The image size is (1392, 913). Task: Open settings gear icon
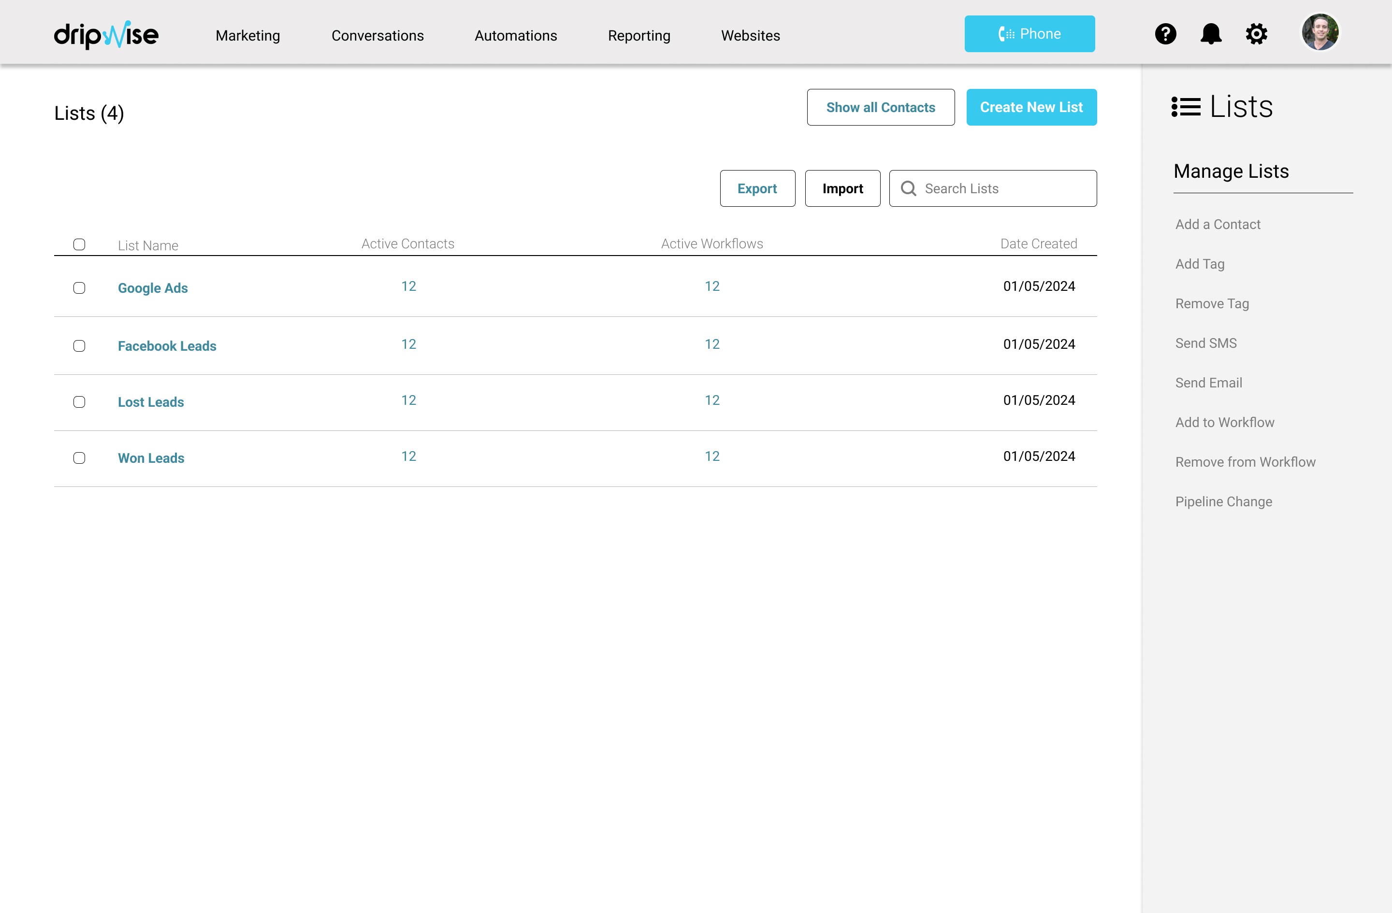coord(1256,34)
